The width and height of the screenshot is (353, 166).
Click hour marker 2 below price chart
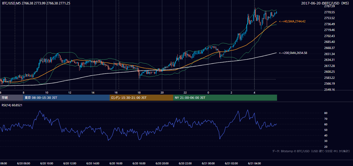[231, 93]
